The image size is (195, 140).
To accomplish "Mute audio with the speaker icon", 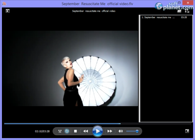I will [x=121, y=131].
